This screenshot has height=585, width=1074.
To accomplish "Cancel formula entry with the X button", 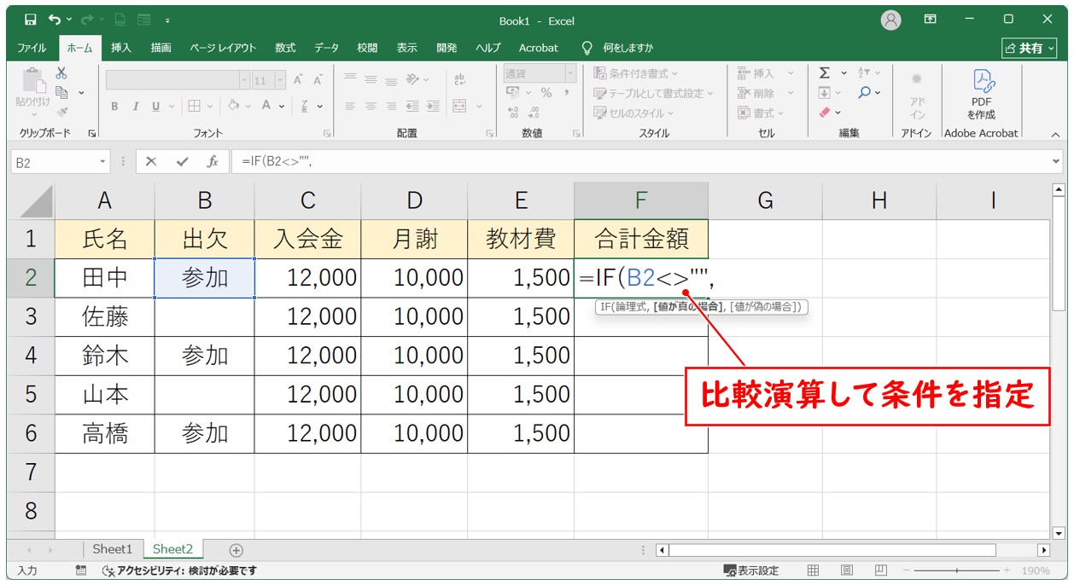I will [151, 161].
